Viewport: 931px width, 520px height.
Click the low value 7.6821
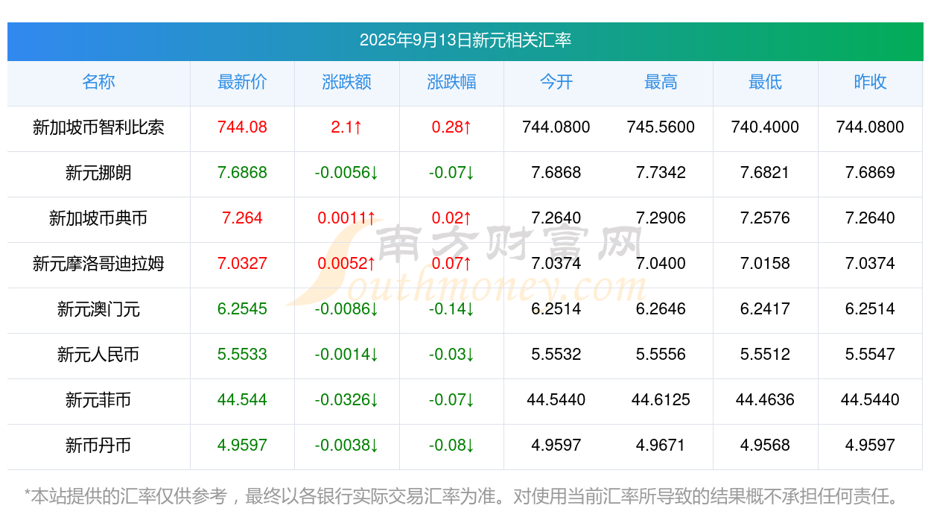click(766, 173)
